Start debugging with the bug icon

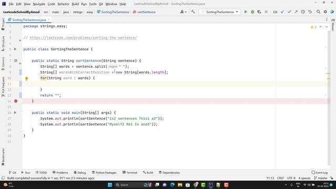[x=253, y=12]
